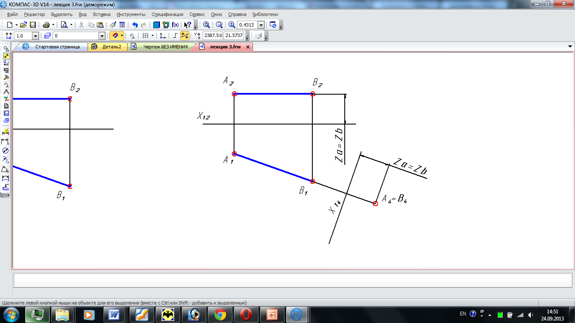Click the Print icon
575x323 pixels.
(46, 25)
